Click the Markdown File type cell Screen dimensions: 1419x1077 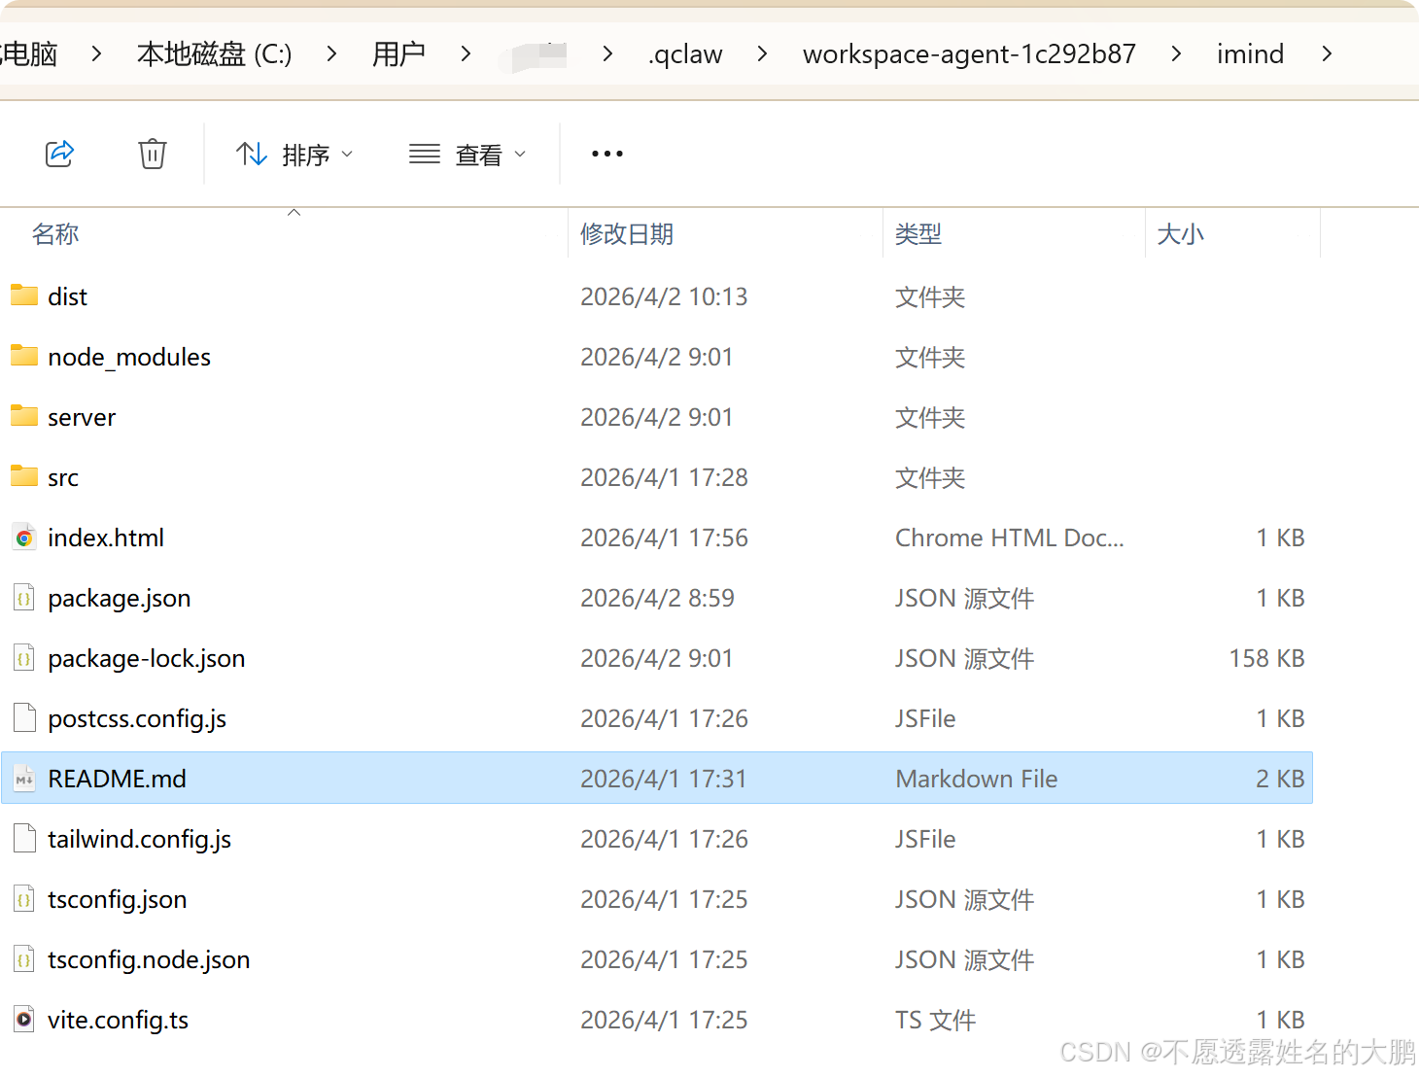pos(977,779)
